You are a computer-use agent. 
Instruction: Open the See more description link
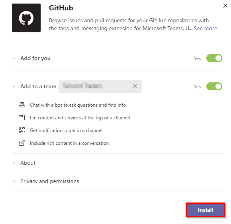click(206, 28)
